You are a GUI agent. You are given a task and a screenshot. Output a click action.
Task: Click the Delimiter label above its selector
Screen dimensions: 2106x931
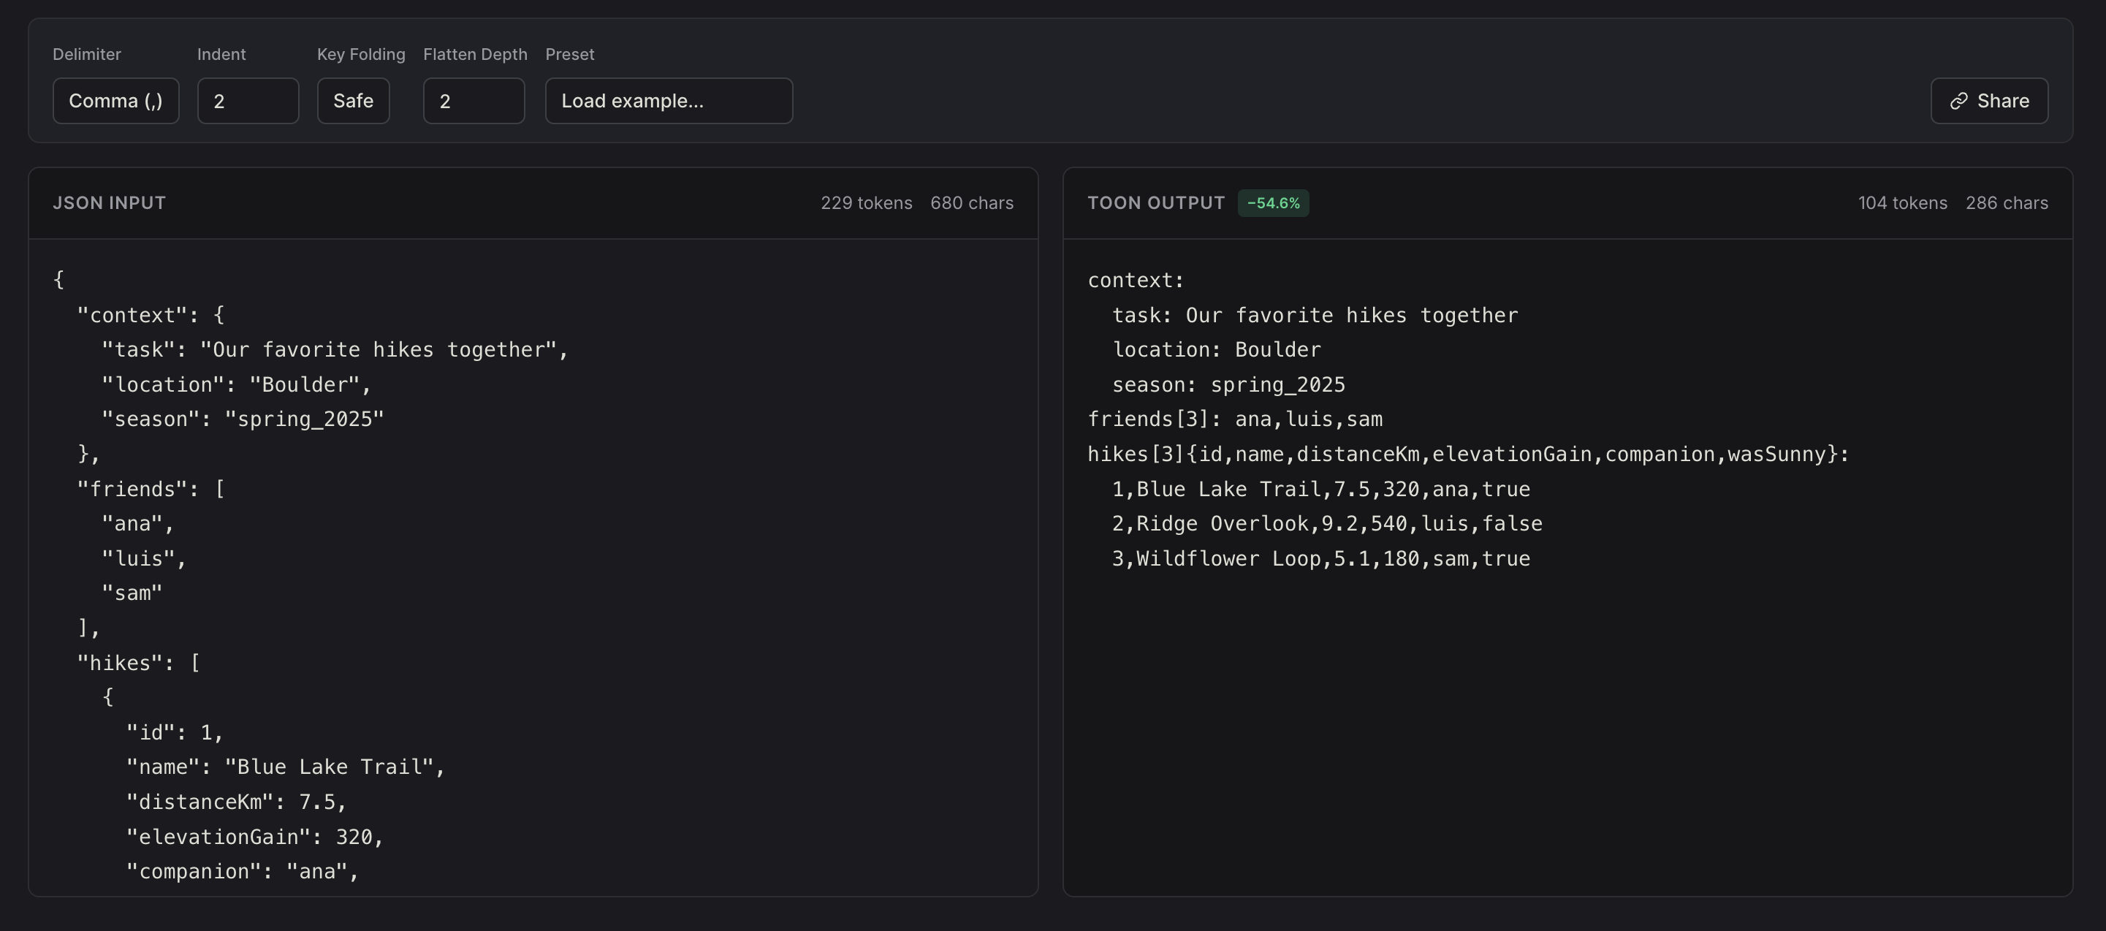tap(87, 54)
